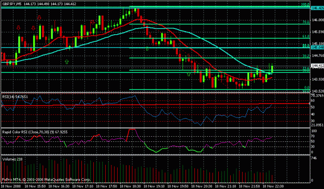Click the 143.930 price scale value

[318, 79]
